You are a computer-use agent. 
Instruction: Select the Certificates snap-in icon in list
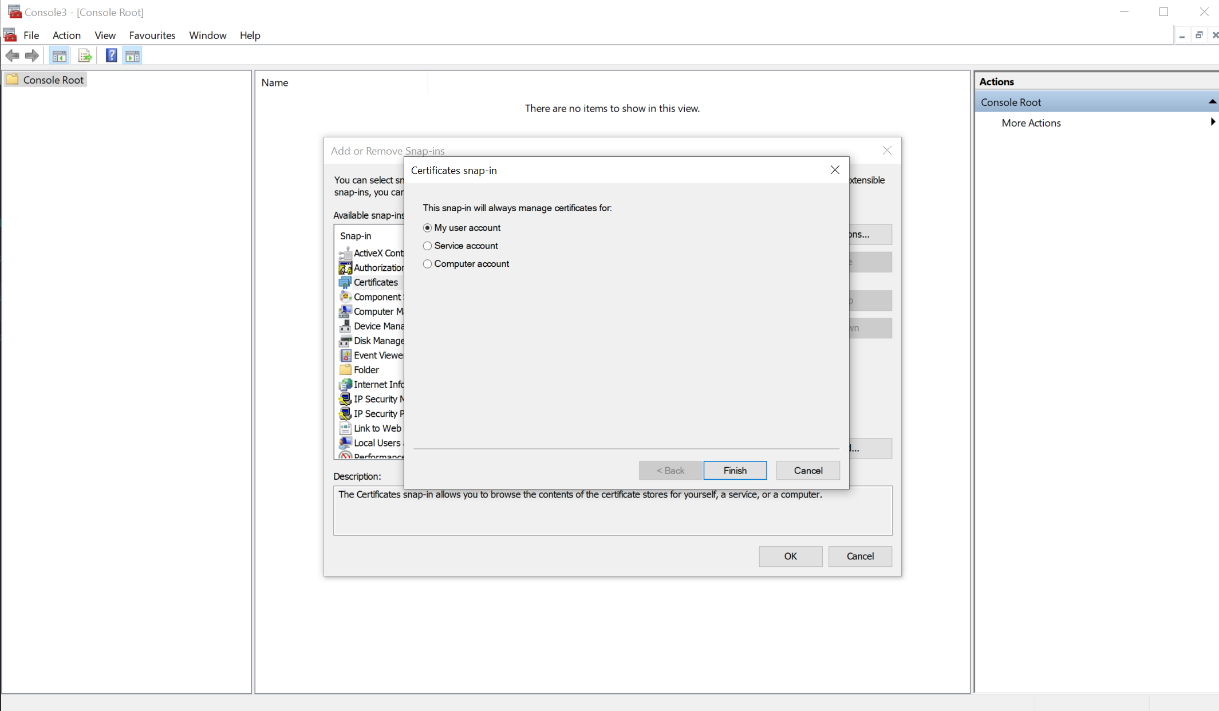click(345, 282)
